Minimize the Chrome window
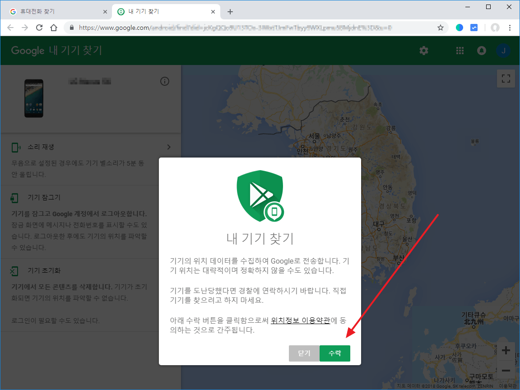Image resolution: width=520 pixels, height=390 pixels. pos(468,7)
